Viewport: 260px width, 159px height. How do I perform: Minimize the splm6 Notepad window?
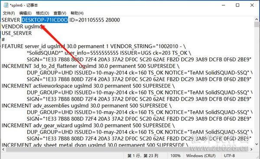[223, 5]
